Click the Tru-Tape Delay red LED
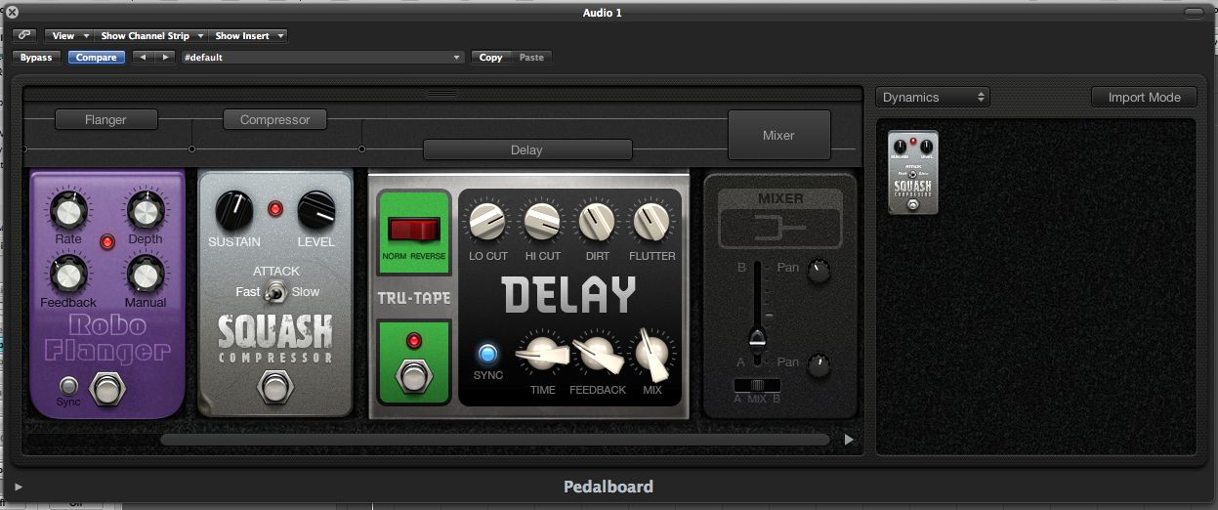 coord(414,341)
